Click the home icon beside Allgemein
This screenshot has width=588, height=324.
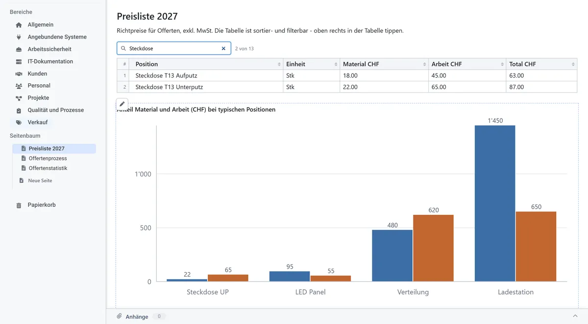pyautogui.click(x=19, y=25)
